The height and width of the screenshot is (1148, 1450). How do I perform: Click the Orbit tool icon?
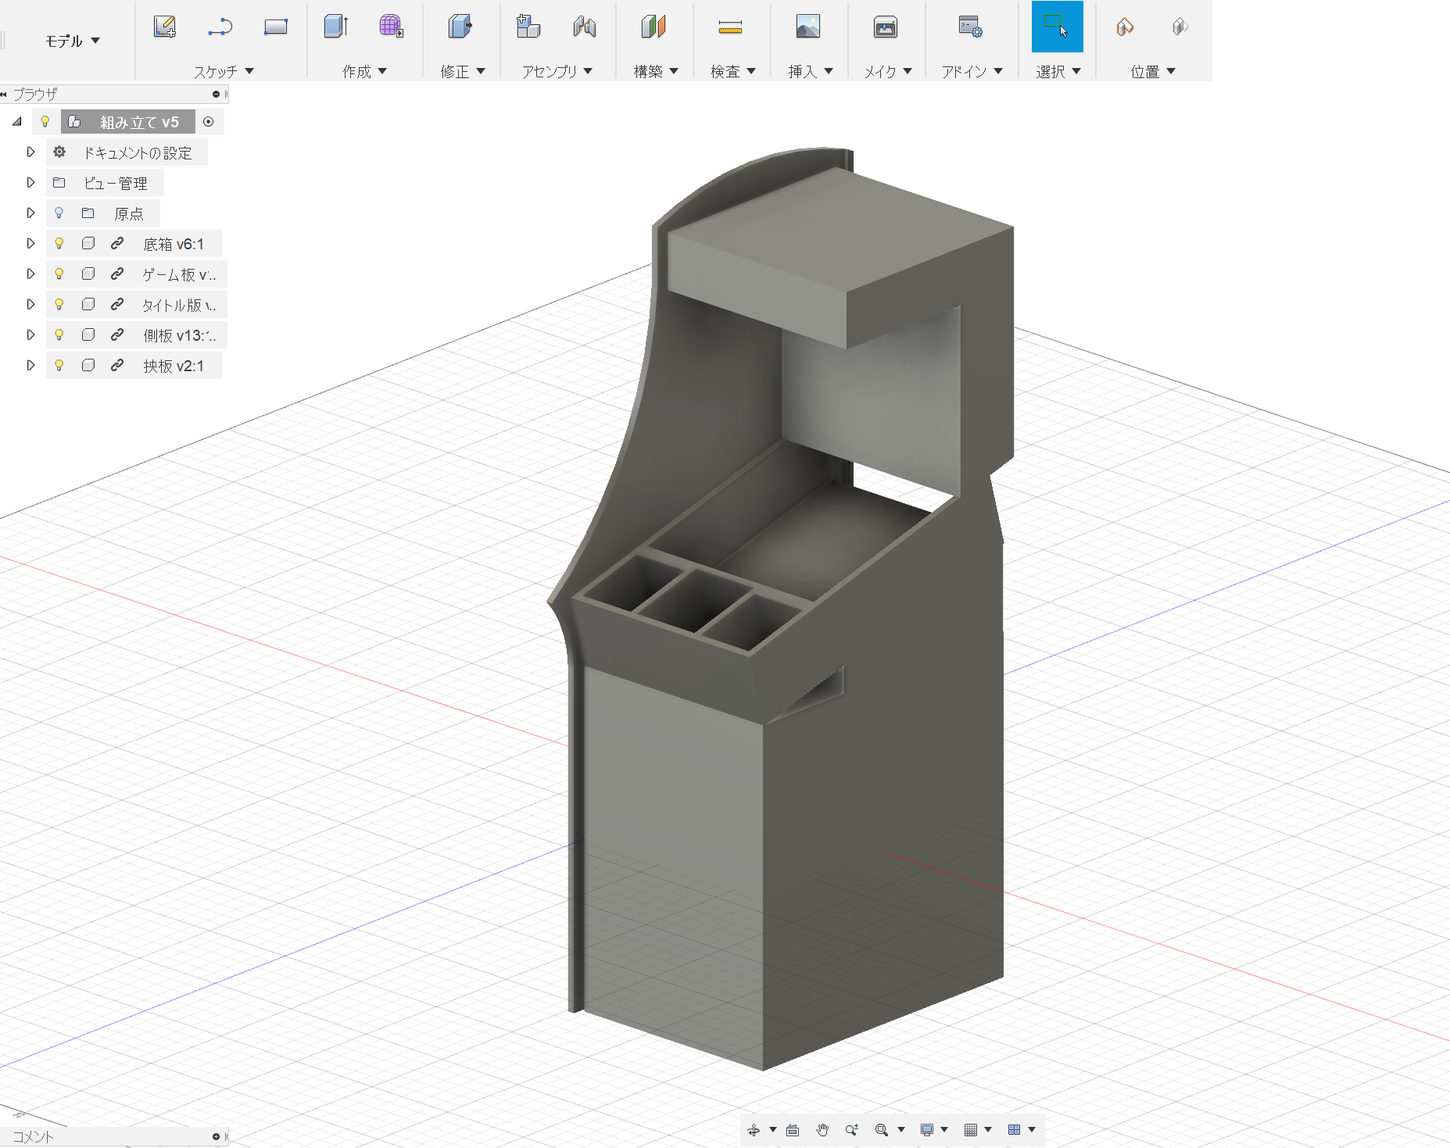(754, 1130)
